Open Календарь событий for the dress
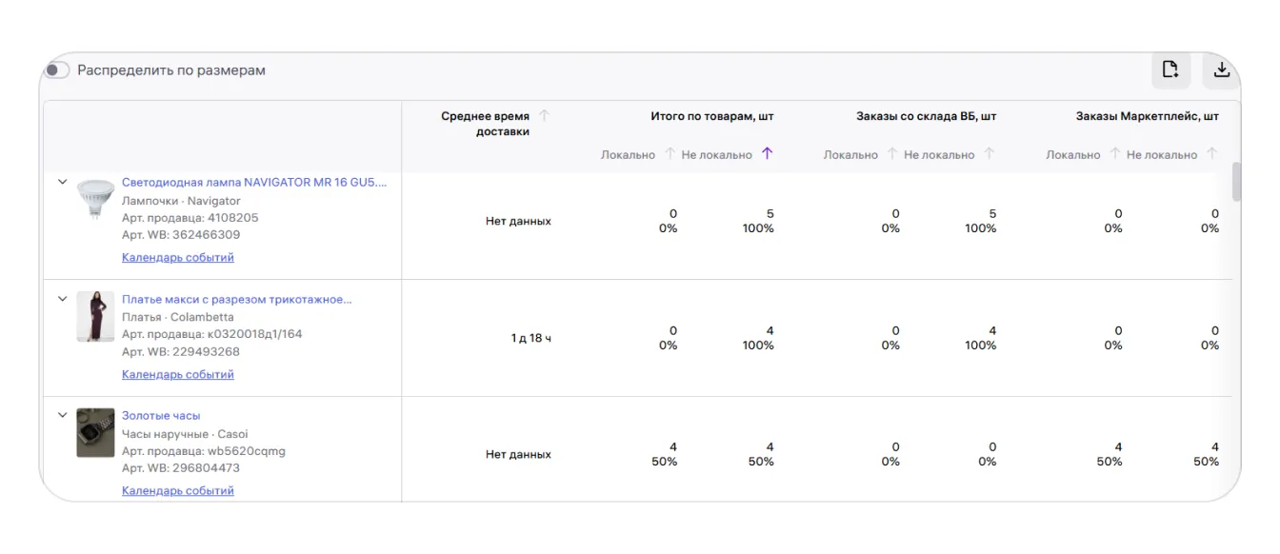 coord(177,374)
